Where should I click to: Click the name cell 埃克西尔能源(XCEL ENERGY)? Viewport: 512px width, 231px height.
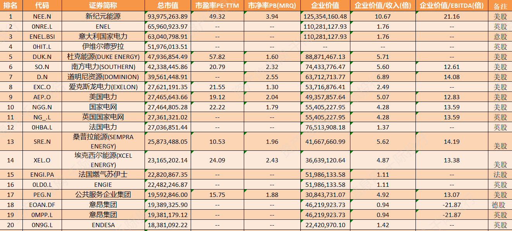pos(103,160)
